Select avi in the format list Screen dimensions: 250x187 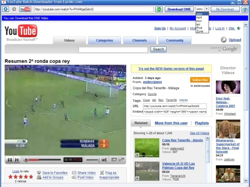pyautogui.click(x=202, y=24)
